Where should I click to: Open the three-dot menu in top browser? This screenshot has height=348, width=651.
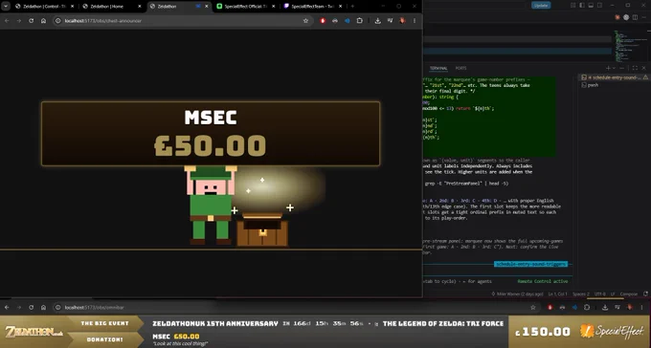[x=415, y=21]
